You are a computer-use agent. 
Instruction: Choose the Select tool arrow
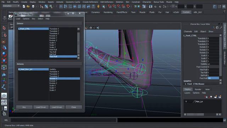[x=4, y=28]
